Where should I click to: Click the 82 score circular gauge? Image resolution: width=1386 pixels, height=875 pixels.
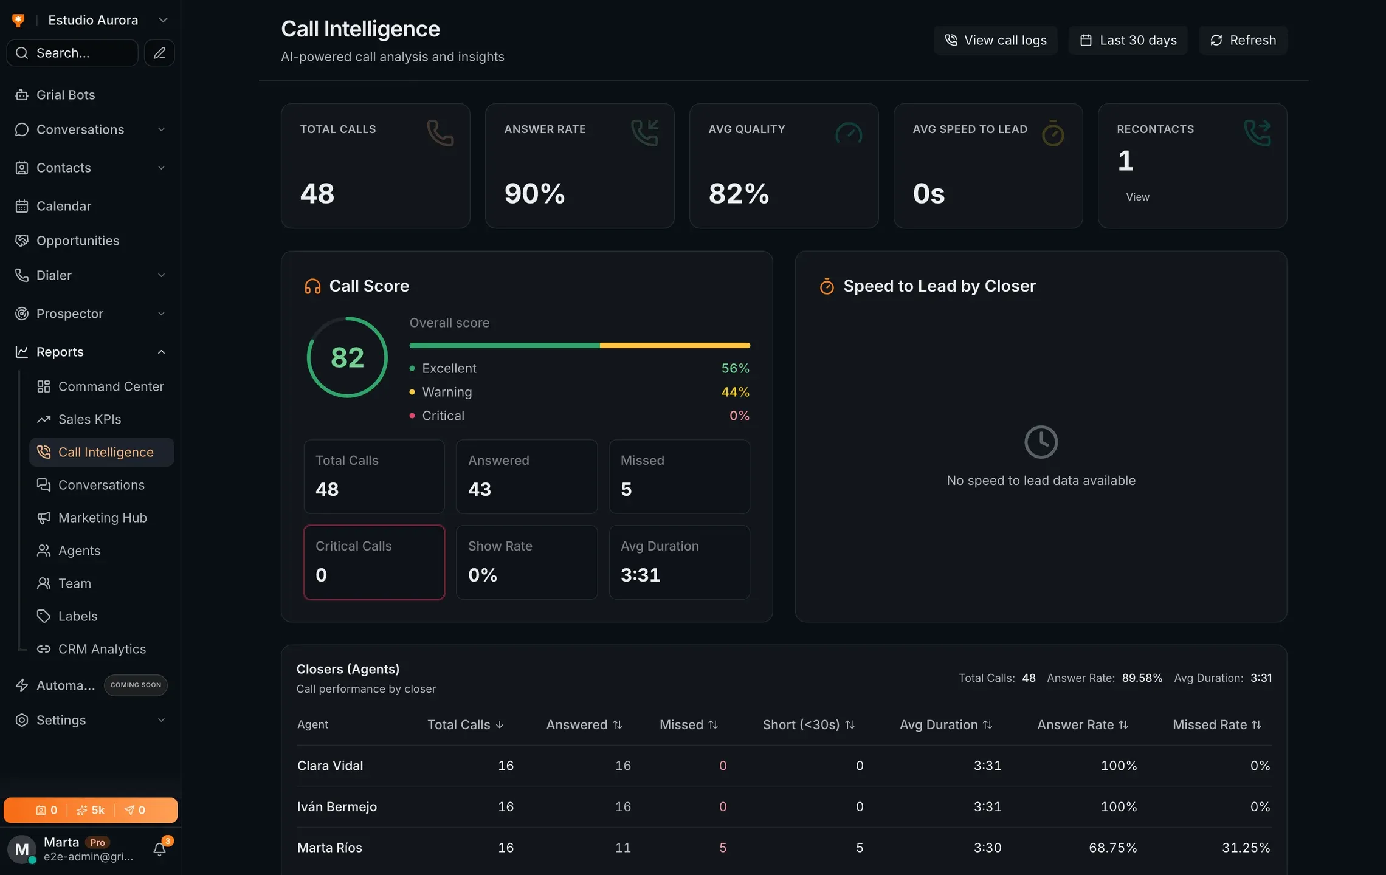tap(347, 357)
